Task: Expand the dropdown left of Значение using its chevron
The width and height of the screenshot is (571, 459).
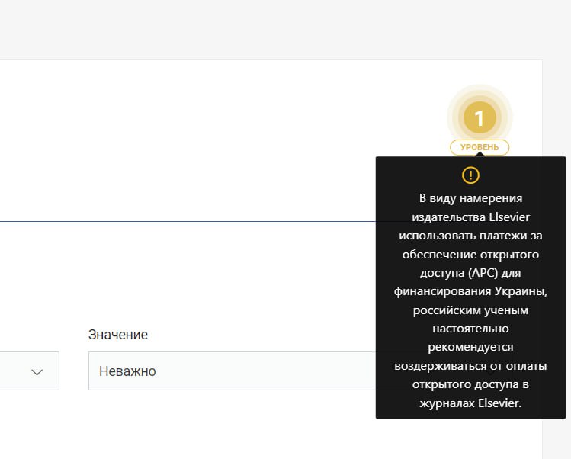Action: 37,372
